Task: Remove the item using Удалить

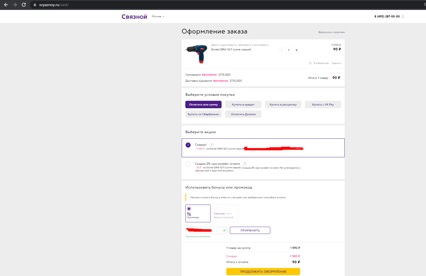Action: pos(337,63)
